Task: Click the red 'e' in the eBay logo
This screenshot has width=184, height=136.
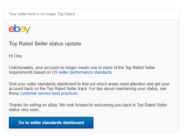Action: 11,29
